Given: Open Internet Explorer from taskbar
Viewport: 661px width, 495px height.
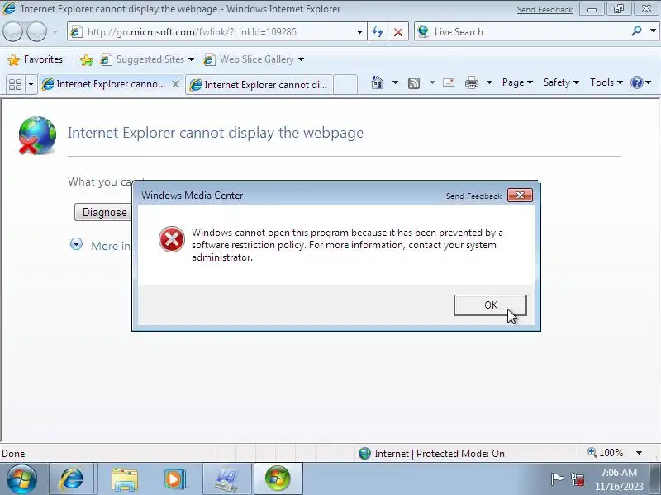Looking at the screenshot, I should (72, 479).
